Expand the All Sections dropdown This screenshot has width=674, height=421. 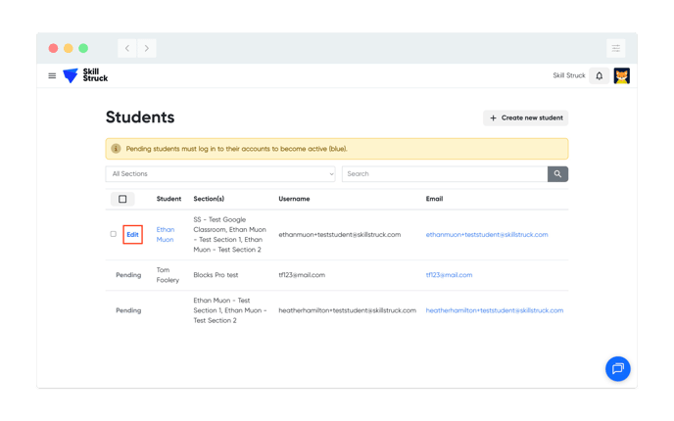pyautogui.click(x=220, y=173)
